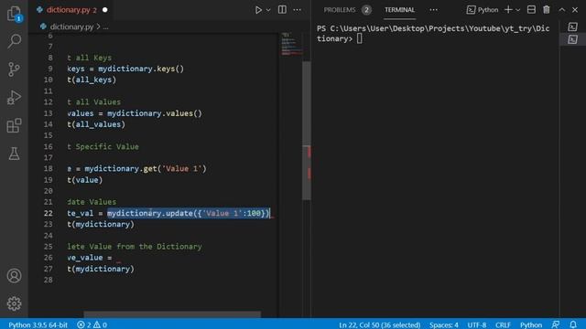Click the 'Specific Value' comment on line 16
Screen dimensions: 586x329
click(107, 146)
